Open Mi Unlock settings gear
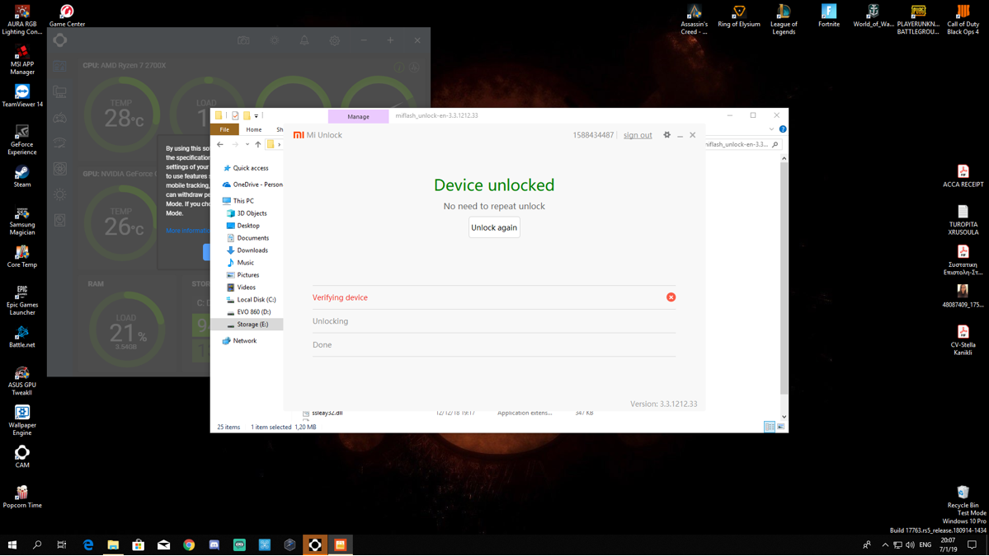 point(666,135)
